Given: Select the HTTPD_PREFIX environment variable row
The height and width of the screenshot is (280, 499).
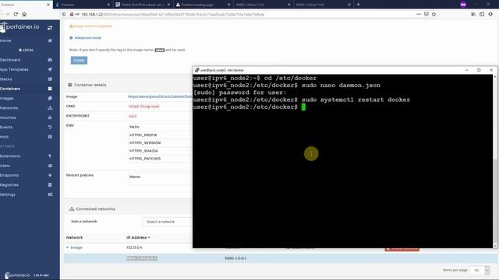Looking at the screenshot, I should point(160,135).
